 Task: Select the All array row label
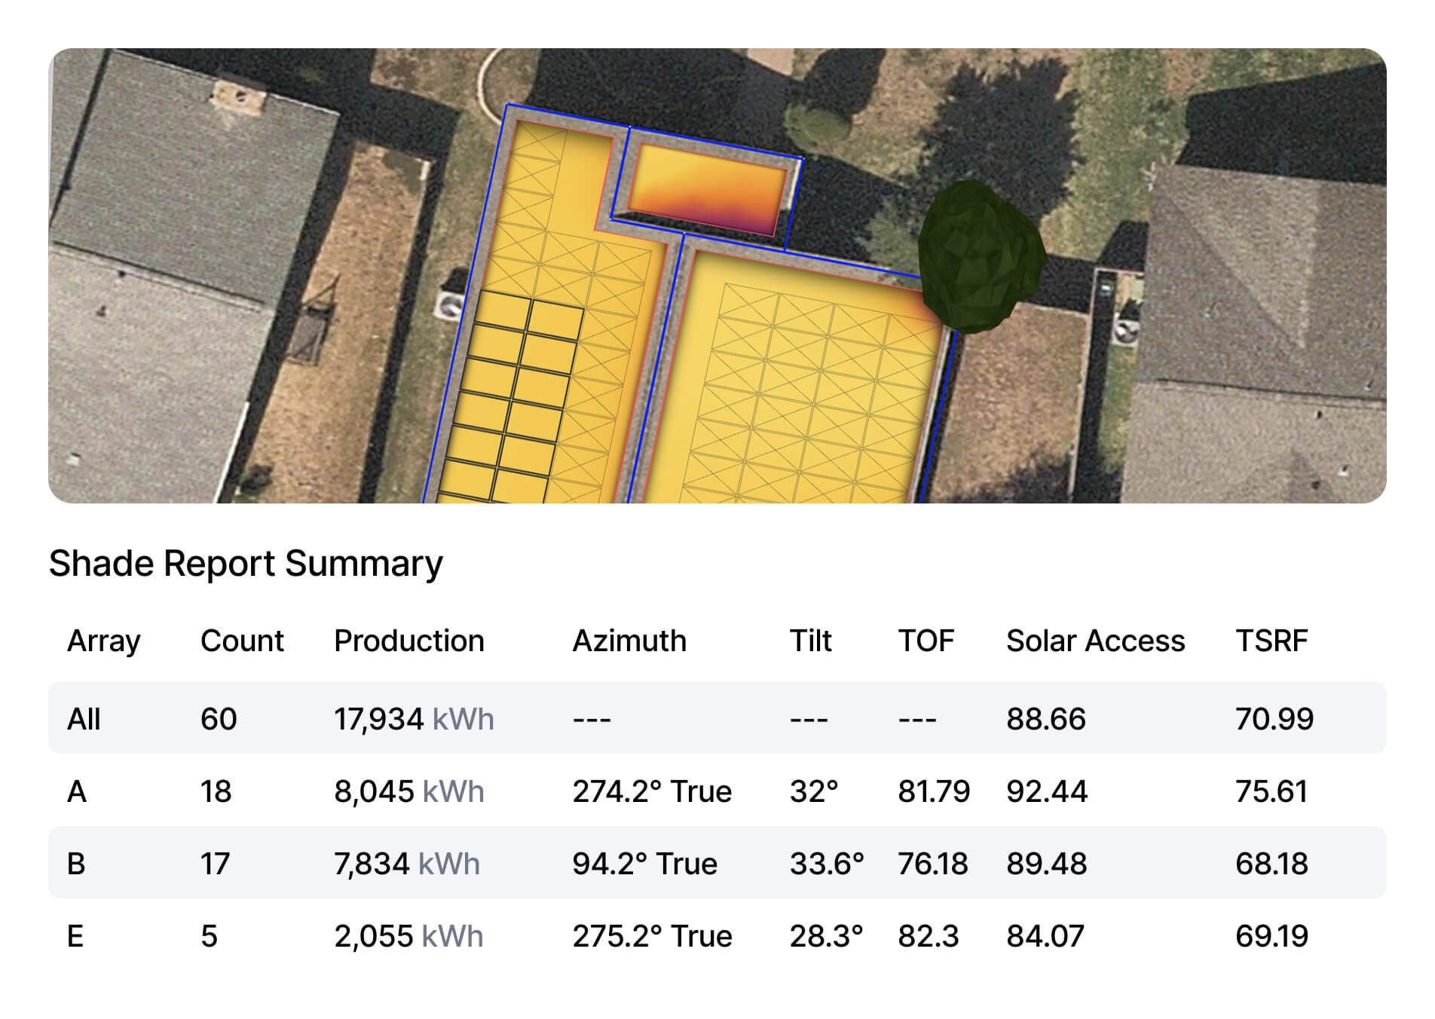coord(84,719)
